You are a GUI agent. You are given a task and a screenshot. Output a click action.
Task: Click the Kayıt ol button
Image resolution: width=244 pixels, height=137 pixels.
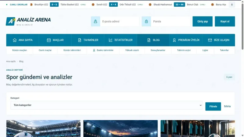225,21
